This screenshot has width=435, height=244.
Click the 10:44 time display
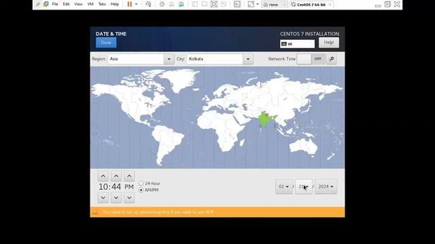click(110, 187)
